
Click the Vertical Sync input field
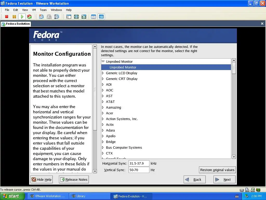click(139, 170)
